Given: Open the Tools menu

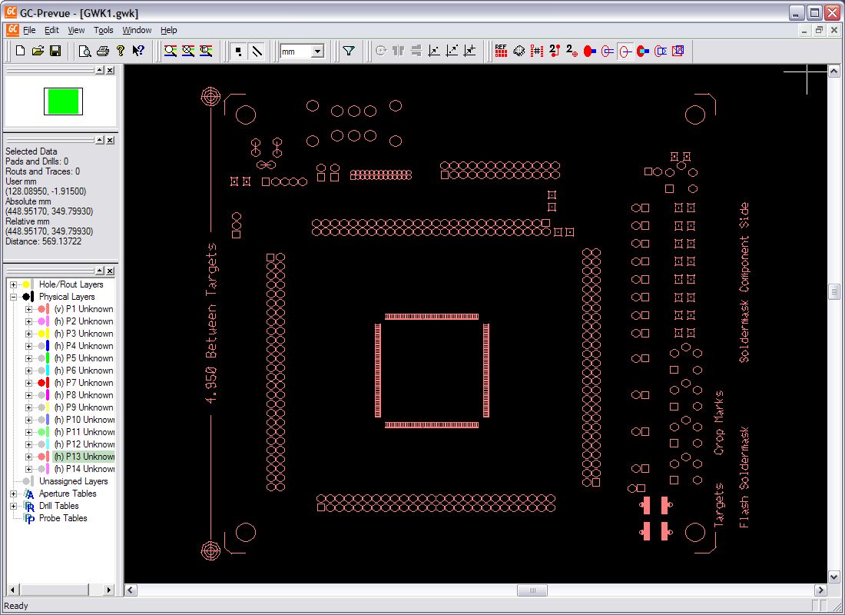Looking at the screenshot, I should (x=103, y=30).
